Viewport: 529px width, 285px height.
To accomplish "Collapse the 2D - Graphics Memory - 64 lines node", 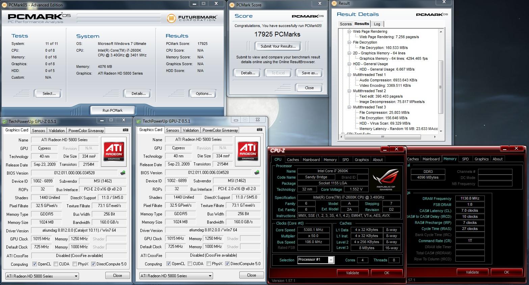I will (349, 53).
